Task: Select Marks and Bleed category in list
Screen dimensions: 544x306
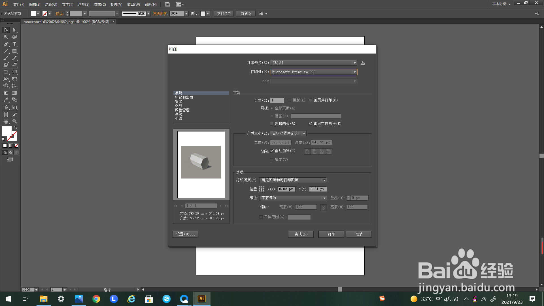Action: pos(184,97)
